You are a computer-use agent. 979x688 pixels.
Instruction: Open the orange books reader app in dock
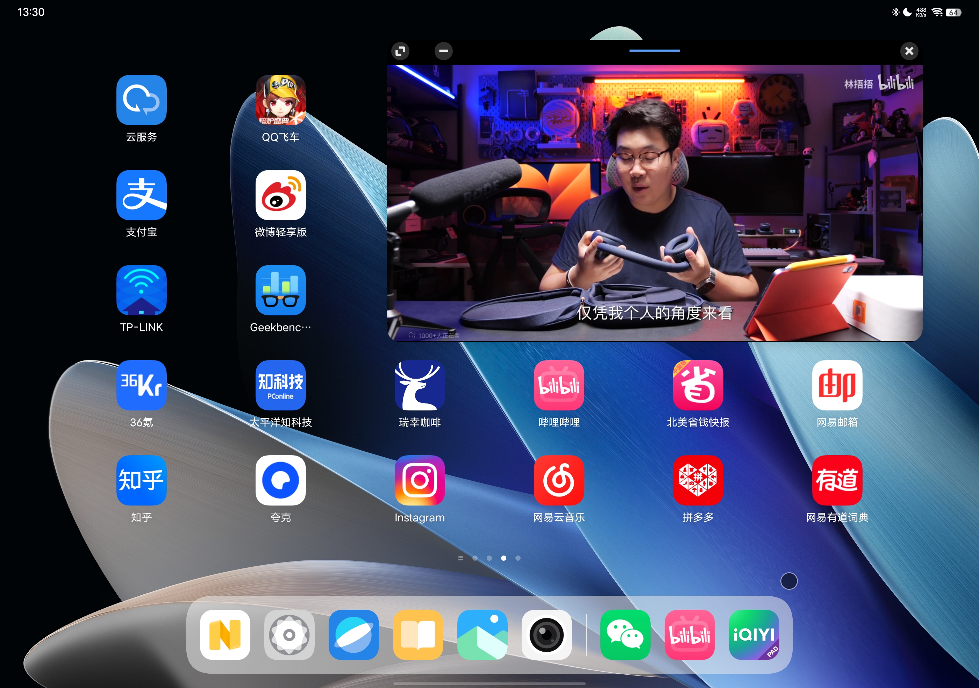click(418, 634)
